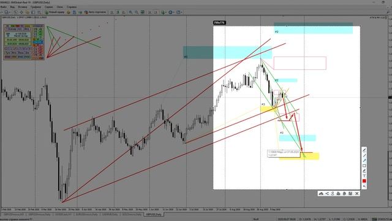The width and height of the screenshot is (392, 221).
Task: Select the line chart type icon
Action: (124, 12)
